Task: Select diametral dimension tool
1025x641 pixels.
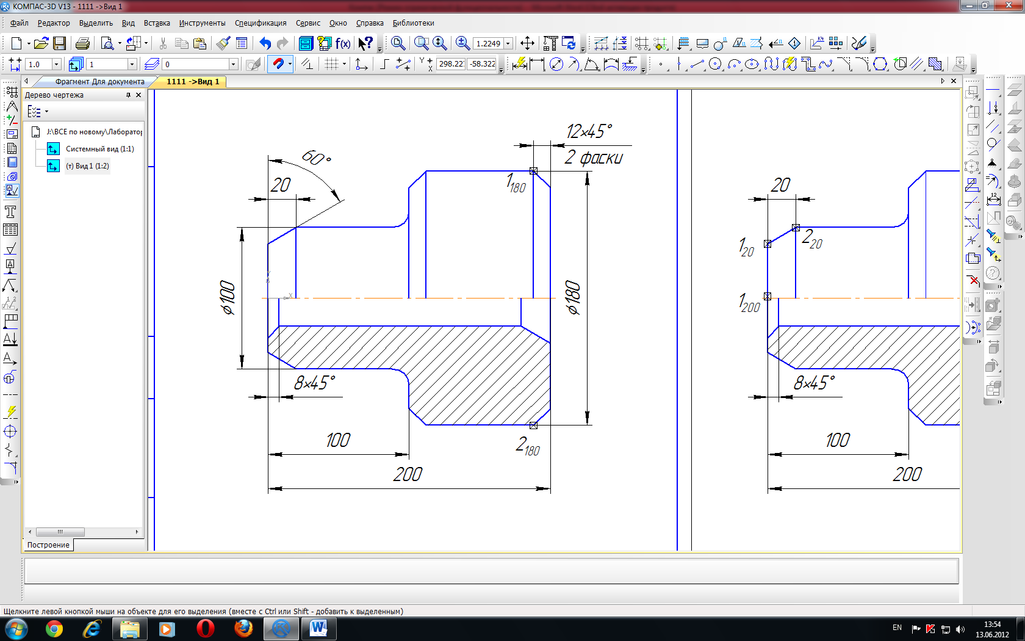Action: (556, 64)
